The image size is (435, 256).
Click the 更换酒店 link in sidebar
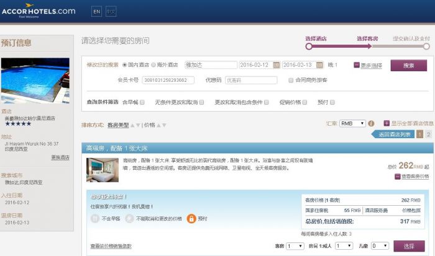click(x=60, y=157)
